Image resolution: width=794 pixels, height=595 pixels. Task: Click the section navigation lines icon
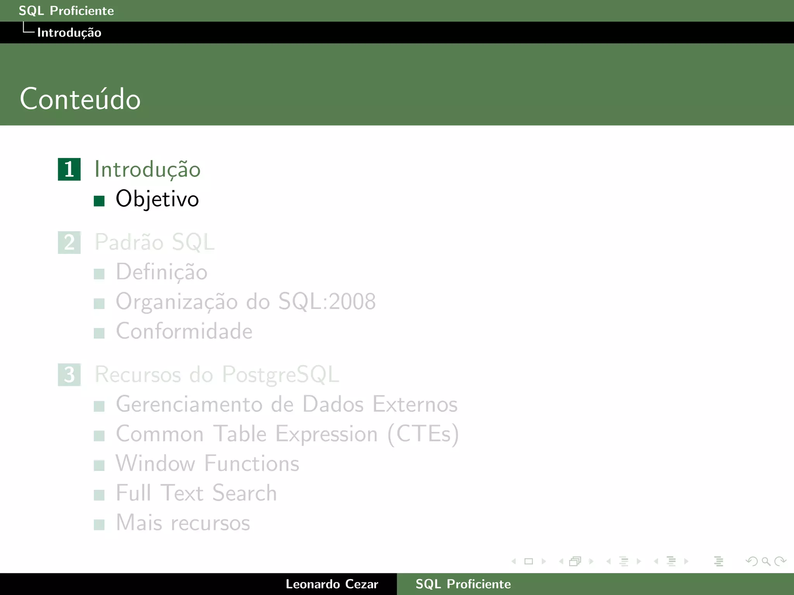coord(671,561)
